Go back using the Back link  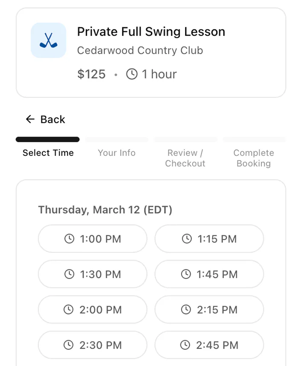coord(52,120)
